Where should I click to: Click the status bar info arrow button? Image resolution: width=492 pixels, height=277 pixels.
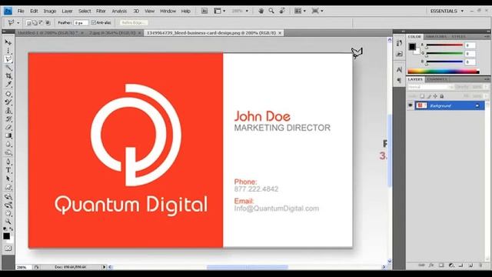(x=104, y=267)
